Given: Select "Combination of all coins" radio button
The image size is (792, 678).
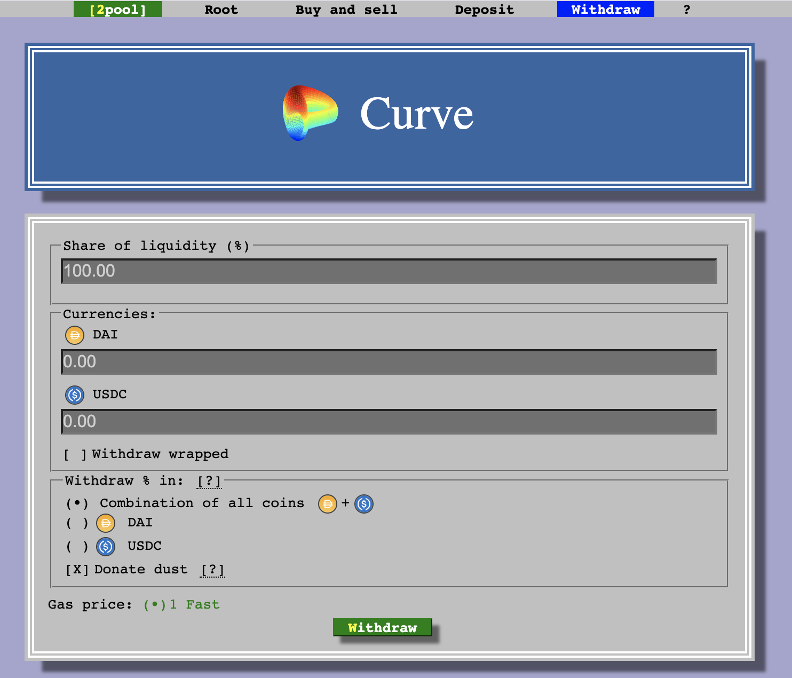Looking at the screenshot, I should pos(77,502).
